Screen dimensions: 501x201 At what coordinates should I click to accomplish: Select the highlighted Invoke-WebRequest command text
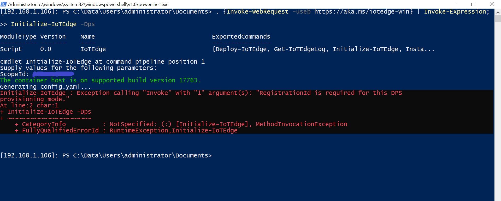257,11
